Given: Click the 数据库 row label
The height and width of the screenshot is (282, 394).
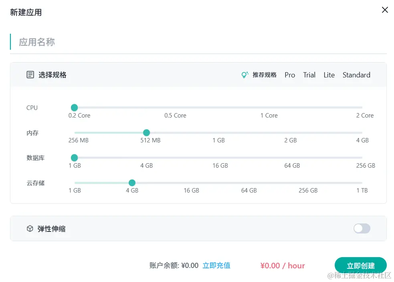Looking at the screenshot, I should coord(35,158).
